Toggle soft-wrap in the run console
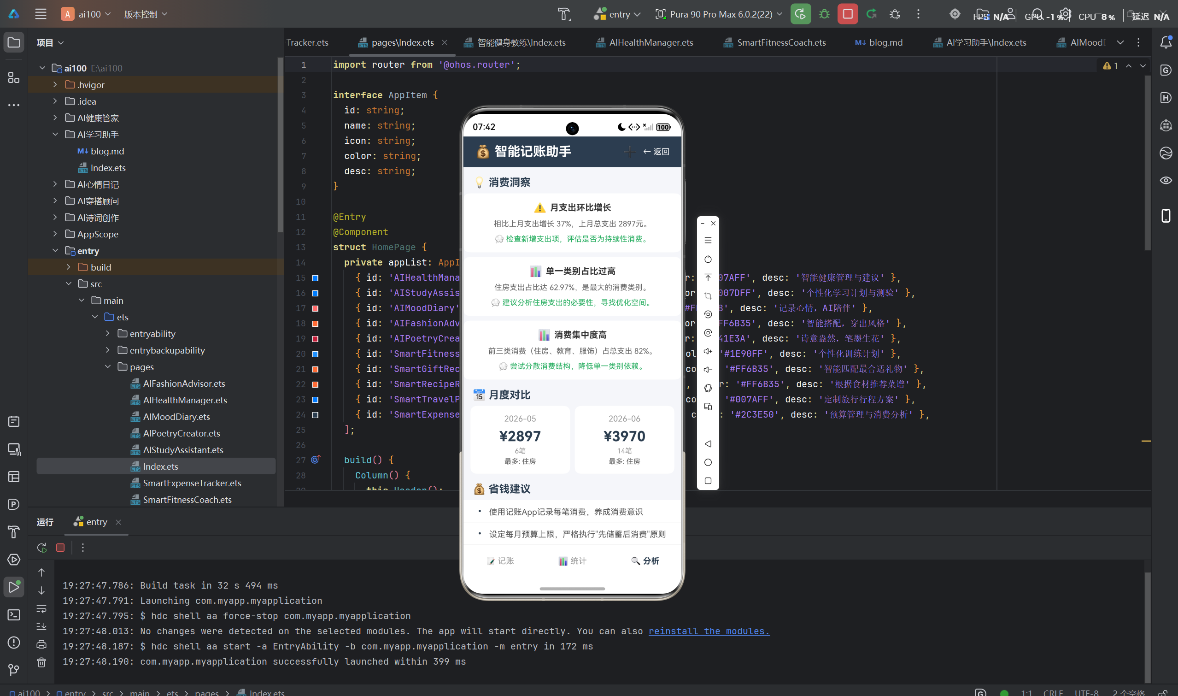 pos(41,608)
